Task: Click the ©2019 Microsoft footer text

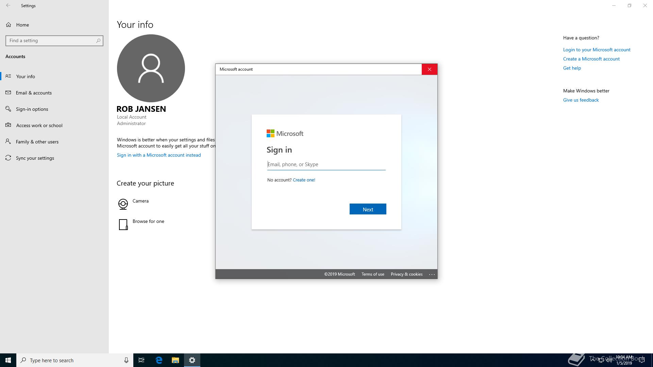Action: (339, 274)
